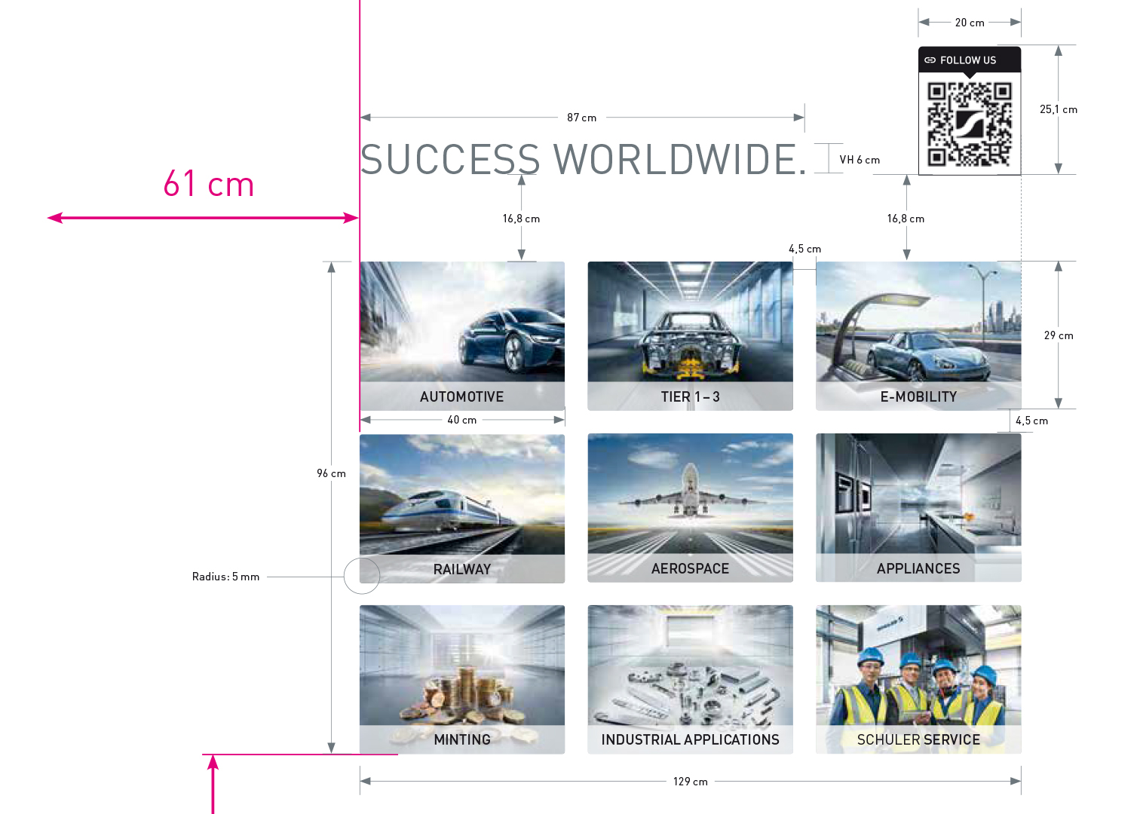Open the APPLIANCES kitchen tile
Screen dimensions: 1140x814
(x=918, y=507)
